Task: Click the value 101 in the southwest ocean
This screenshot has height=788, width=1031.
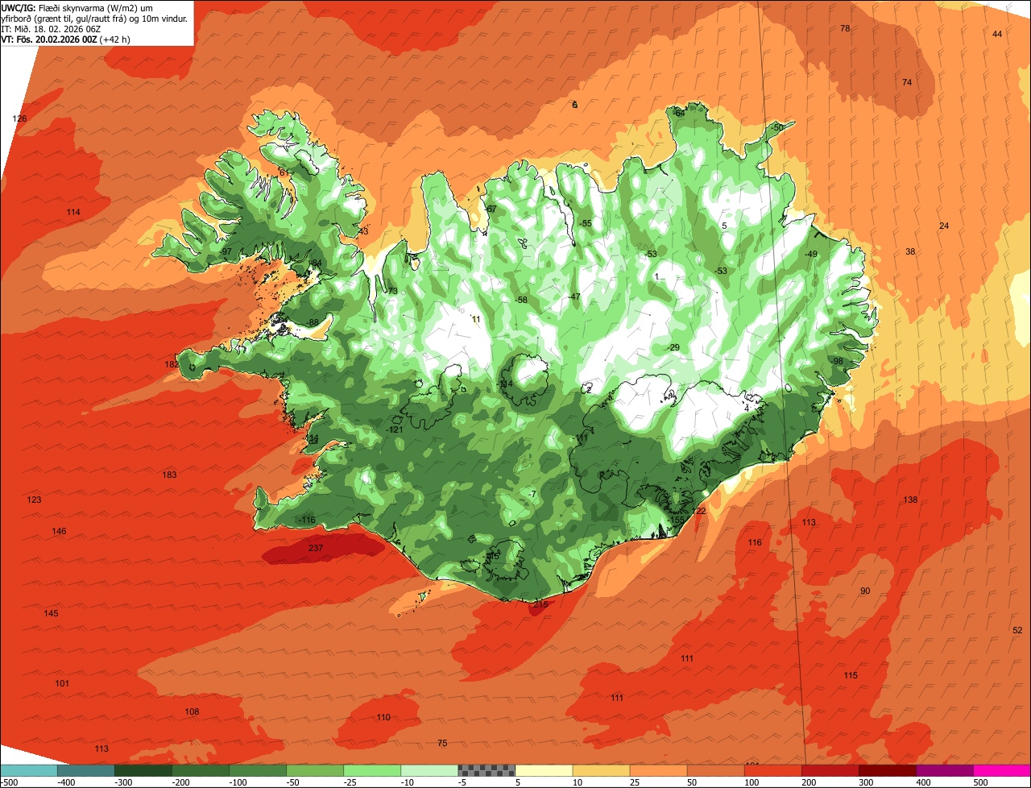Action: click(62, 683)
